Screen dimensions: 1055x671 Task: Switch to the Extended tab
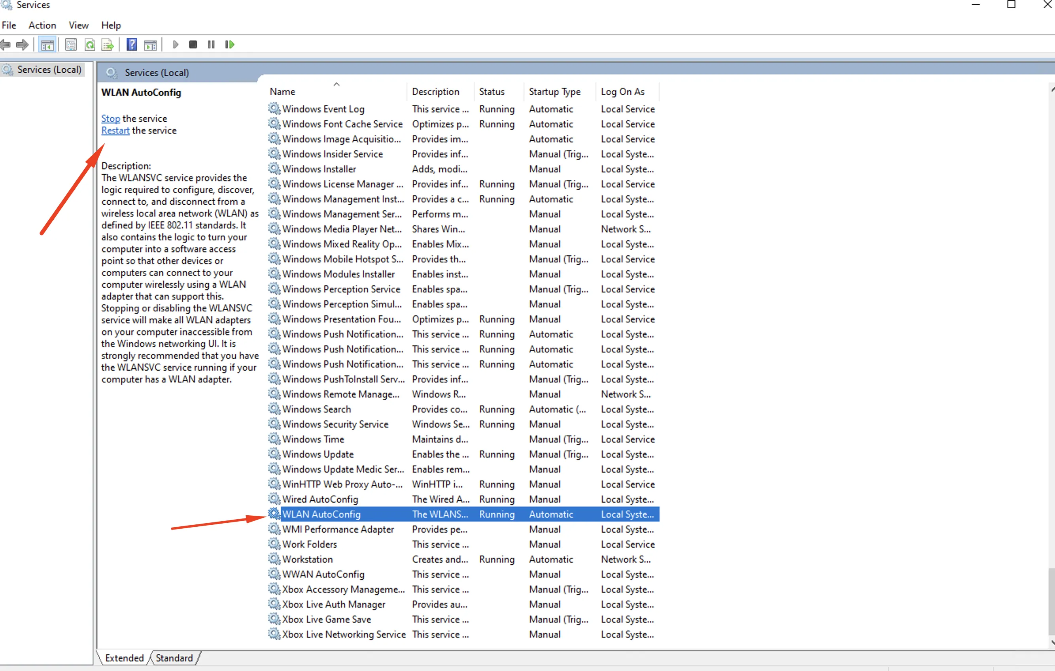125,658
